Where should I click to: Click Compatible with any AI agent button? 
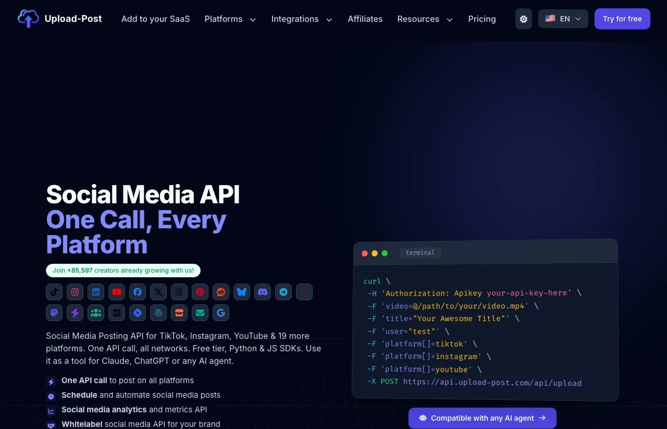tap(483, 418)
